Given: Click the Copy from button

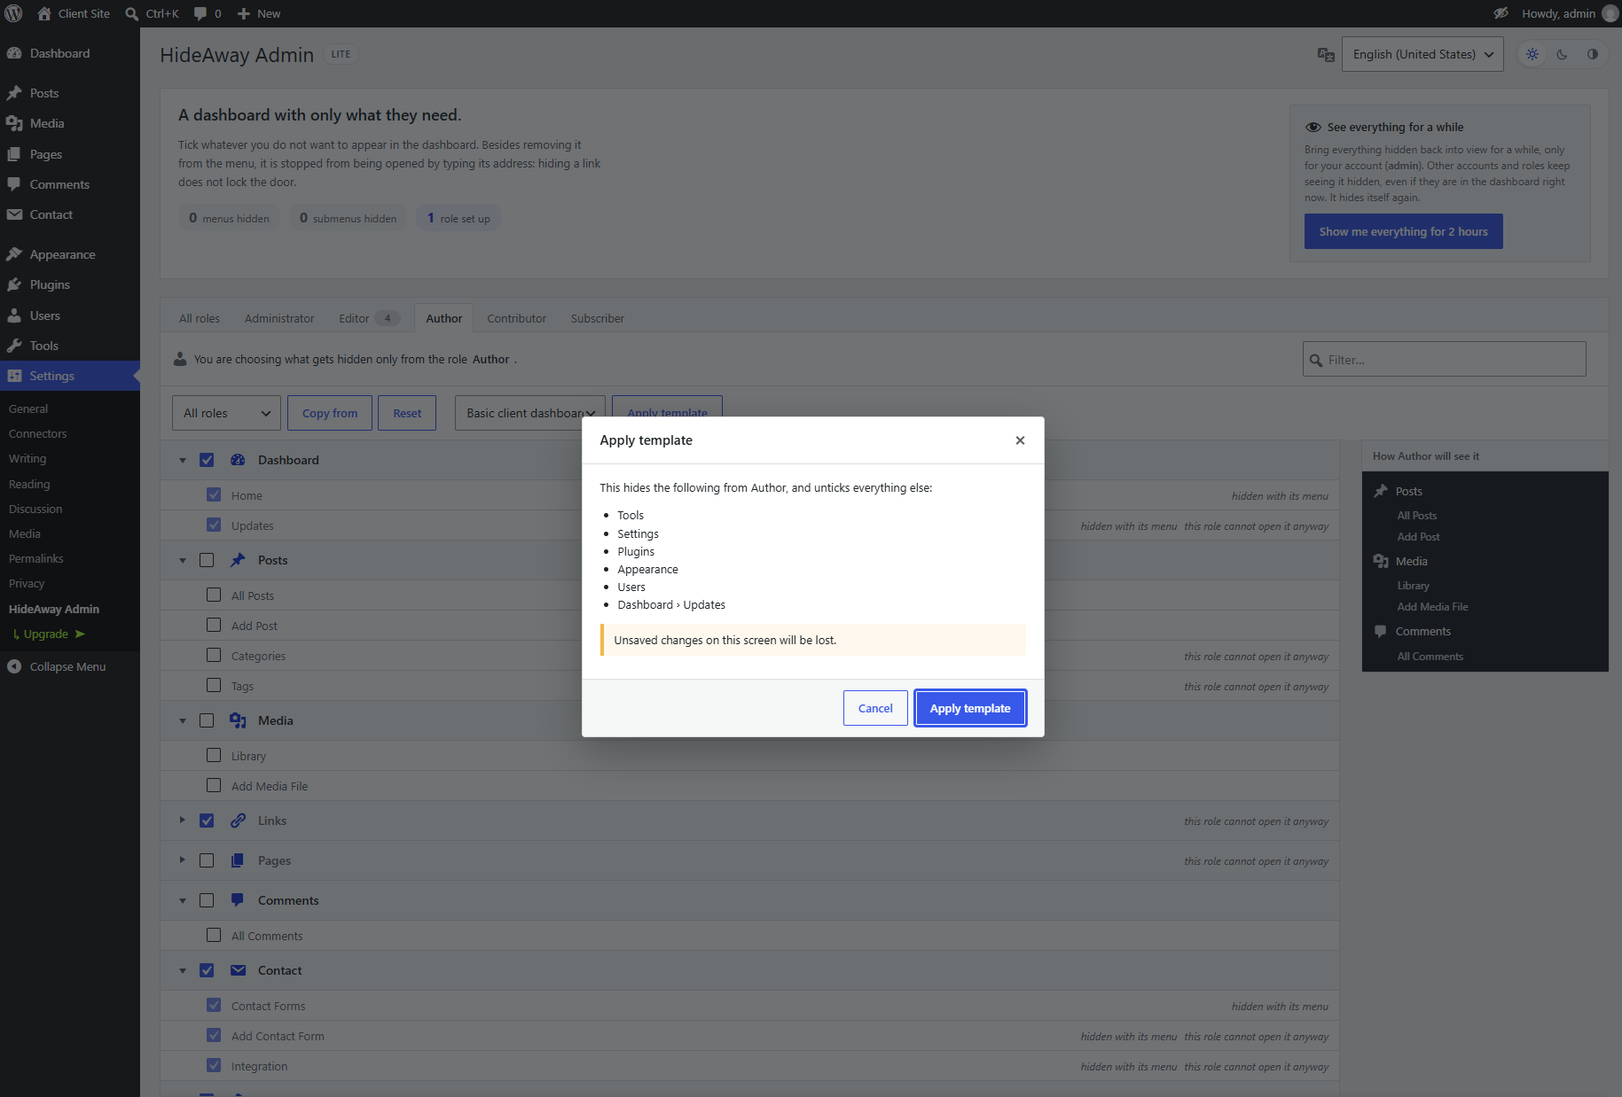Looking at the screenshot, I should 330,413.
